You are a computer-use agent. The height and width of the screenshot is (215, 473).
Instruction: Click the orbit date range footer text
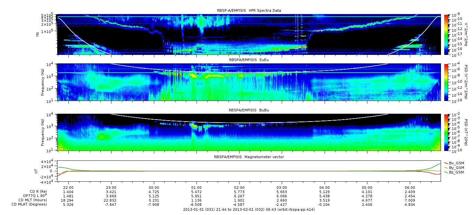click(249, 209)
